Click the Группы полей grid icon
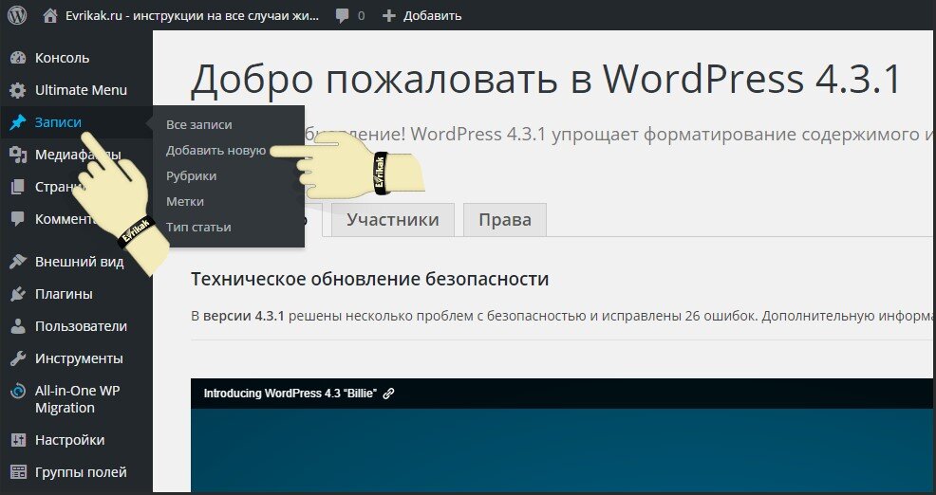This screenshot has width=936, height=495. [x=18, y=472]
